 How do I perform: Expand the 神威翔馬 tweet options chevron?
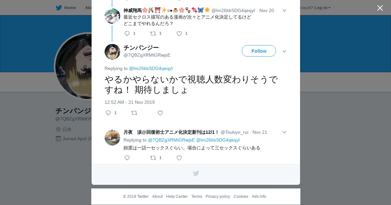284,10
